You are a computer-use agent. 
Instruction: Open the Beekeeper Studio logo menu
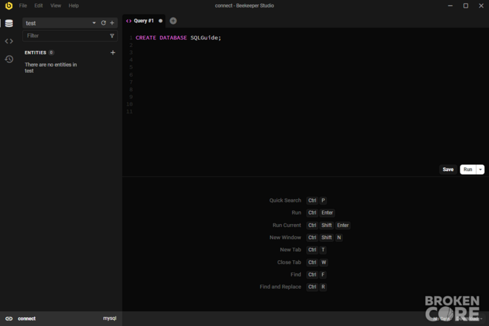click(x=9, y=5)
